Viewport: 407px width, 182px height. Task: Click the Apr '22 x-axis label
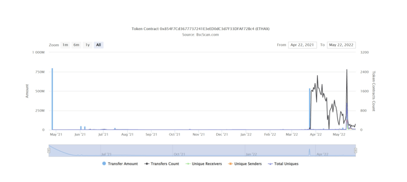(316, 135)
